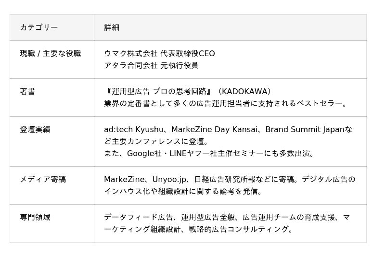Select the 登壇実績 row label
Viewport: 385px width, 257px height.
[x=35, y=129]
